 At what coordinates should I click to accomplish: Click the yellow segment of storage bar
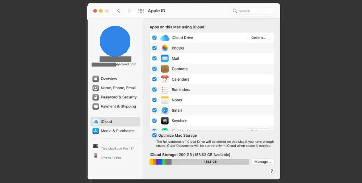point(151,162)
